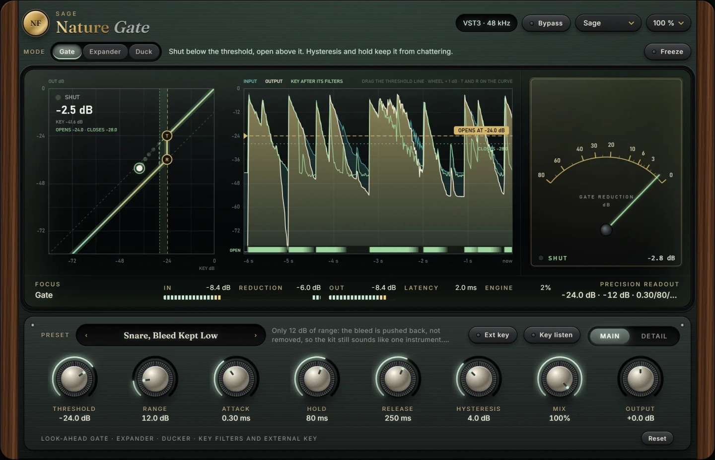Open the Sage theme dropdown
The image size is (715, 460).
pos(608,23)
